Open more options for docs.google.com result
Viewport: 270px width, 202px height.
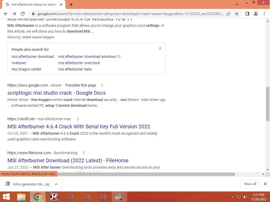[102, 85]
